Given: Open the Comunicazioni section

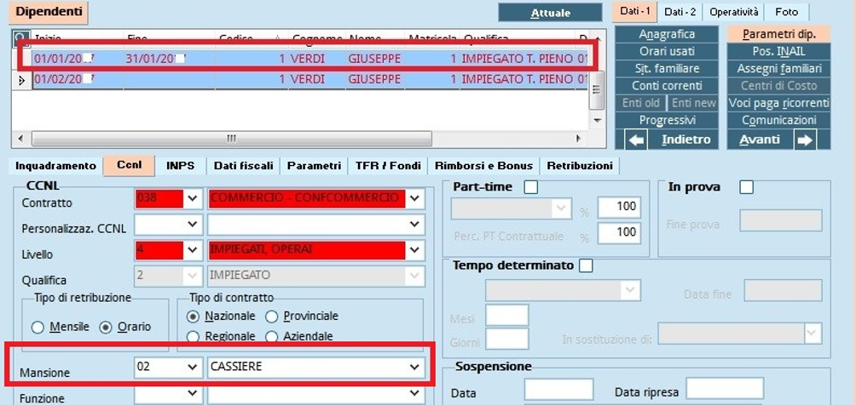Looking at the screenshot, I should coord(779,120).
